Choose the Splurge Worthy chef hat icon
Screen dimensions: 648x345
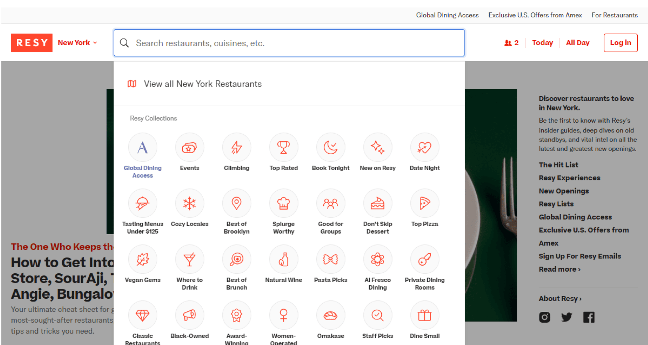(283, 203)
